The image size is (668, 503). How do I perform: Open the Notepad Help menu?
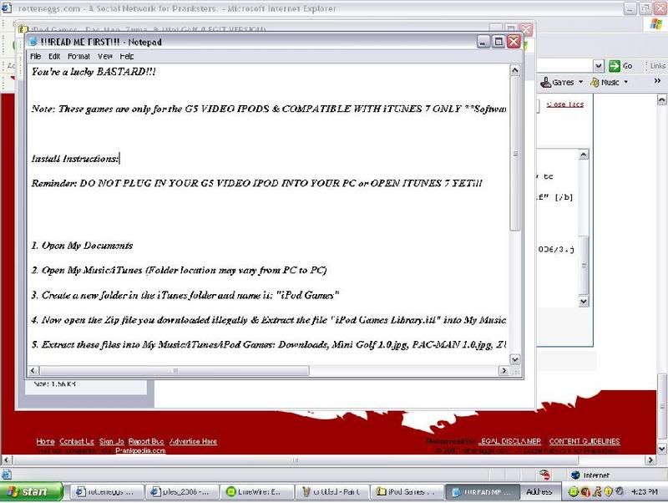[x=127, y=56]
